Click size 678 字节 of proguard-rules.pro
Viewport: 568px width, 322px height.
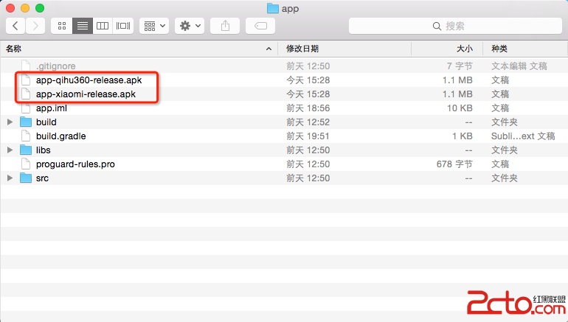(454, 164)
